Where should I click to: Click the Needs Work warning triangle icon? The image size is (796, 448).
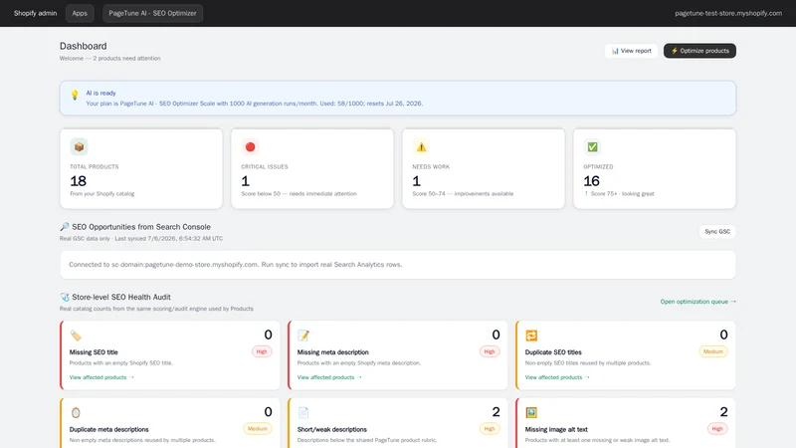click(x=421, y=146)
